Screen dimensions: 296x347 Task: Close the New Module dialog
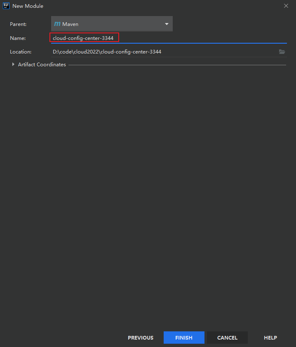[286, 6]
